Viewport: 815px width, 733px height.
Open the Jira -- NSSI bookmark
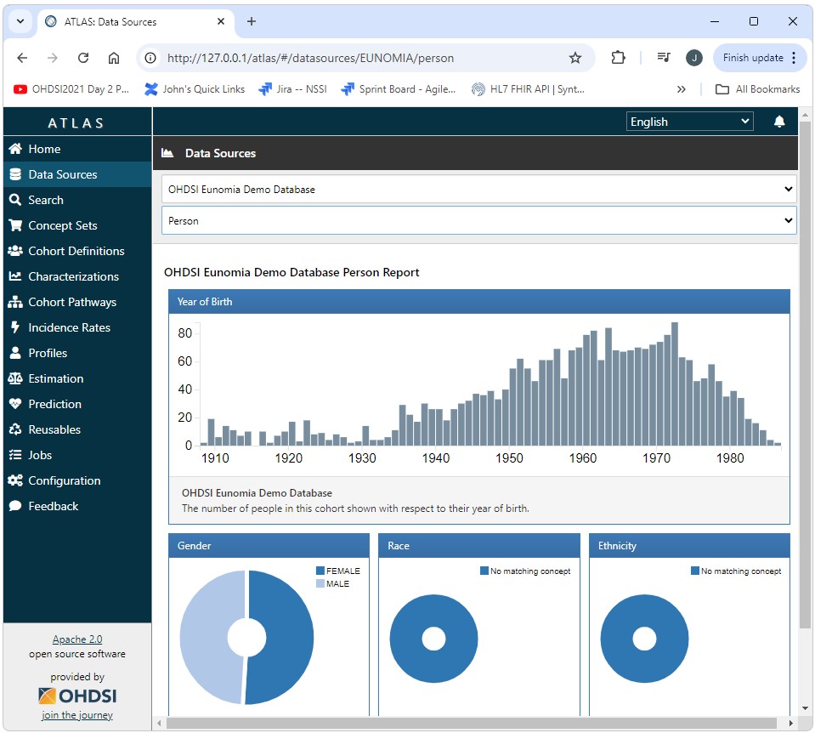pyautogui.click(x=292, y=89)
